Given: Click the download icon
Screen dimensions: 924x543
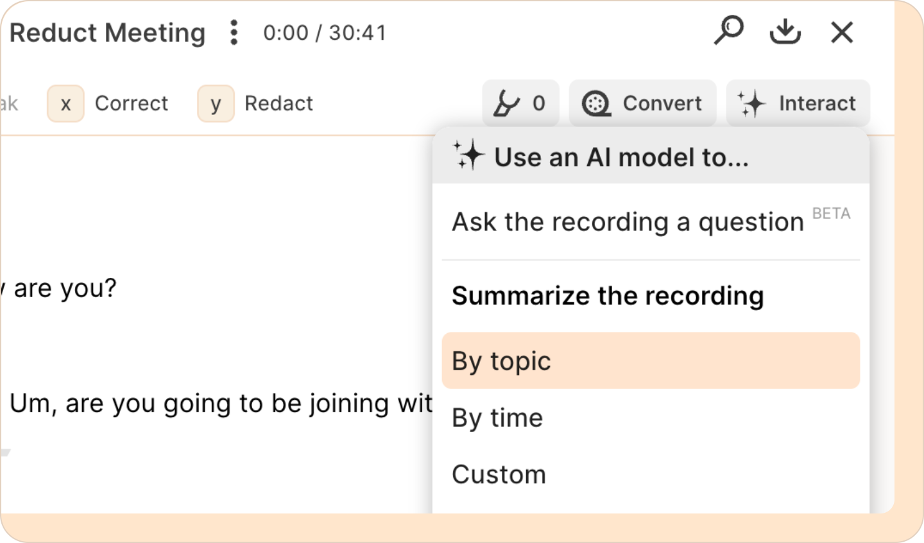Looking at the screenshot, I should (x=785, y=31).
